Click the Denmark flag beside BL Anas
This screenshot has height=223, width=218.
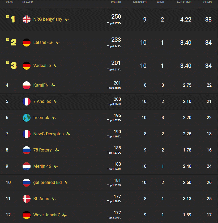(x=26, y=199)
